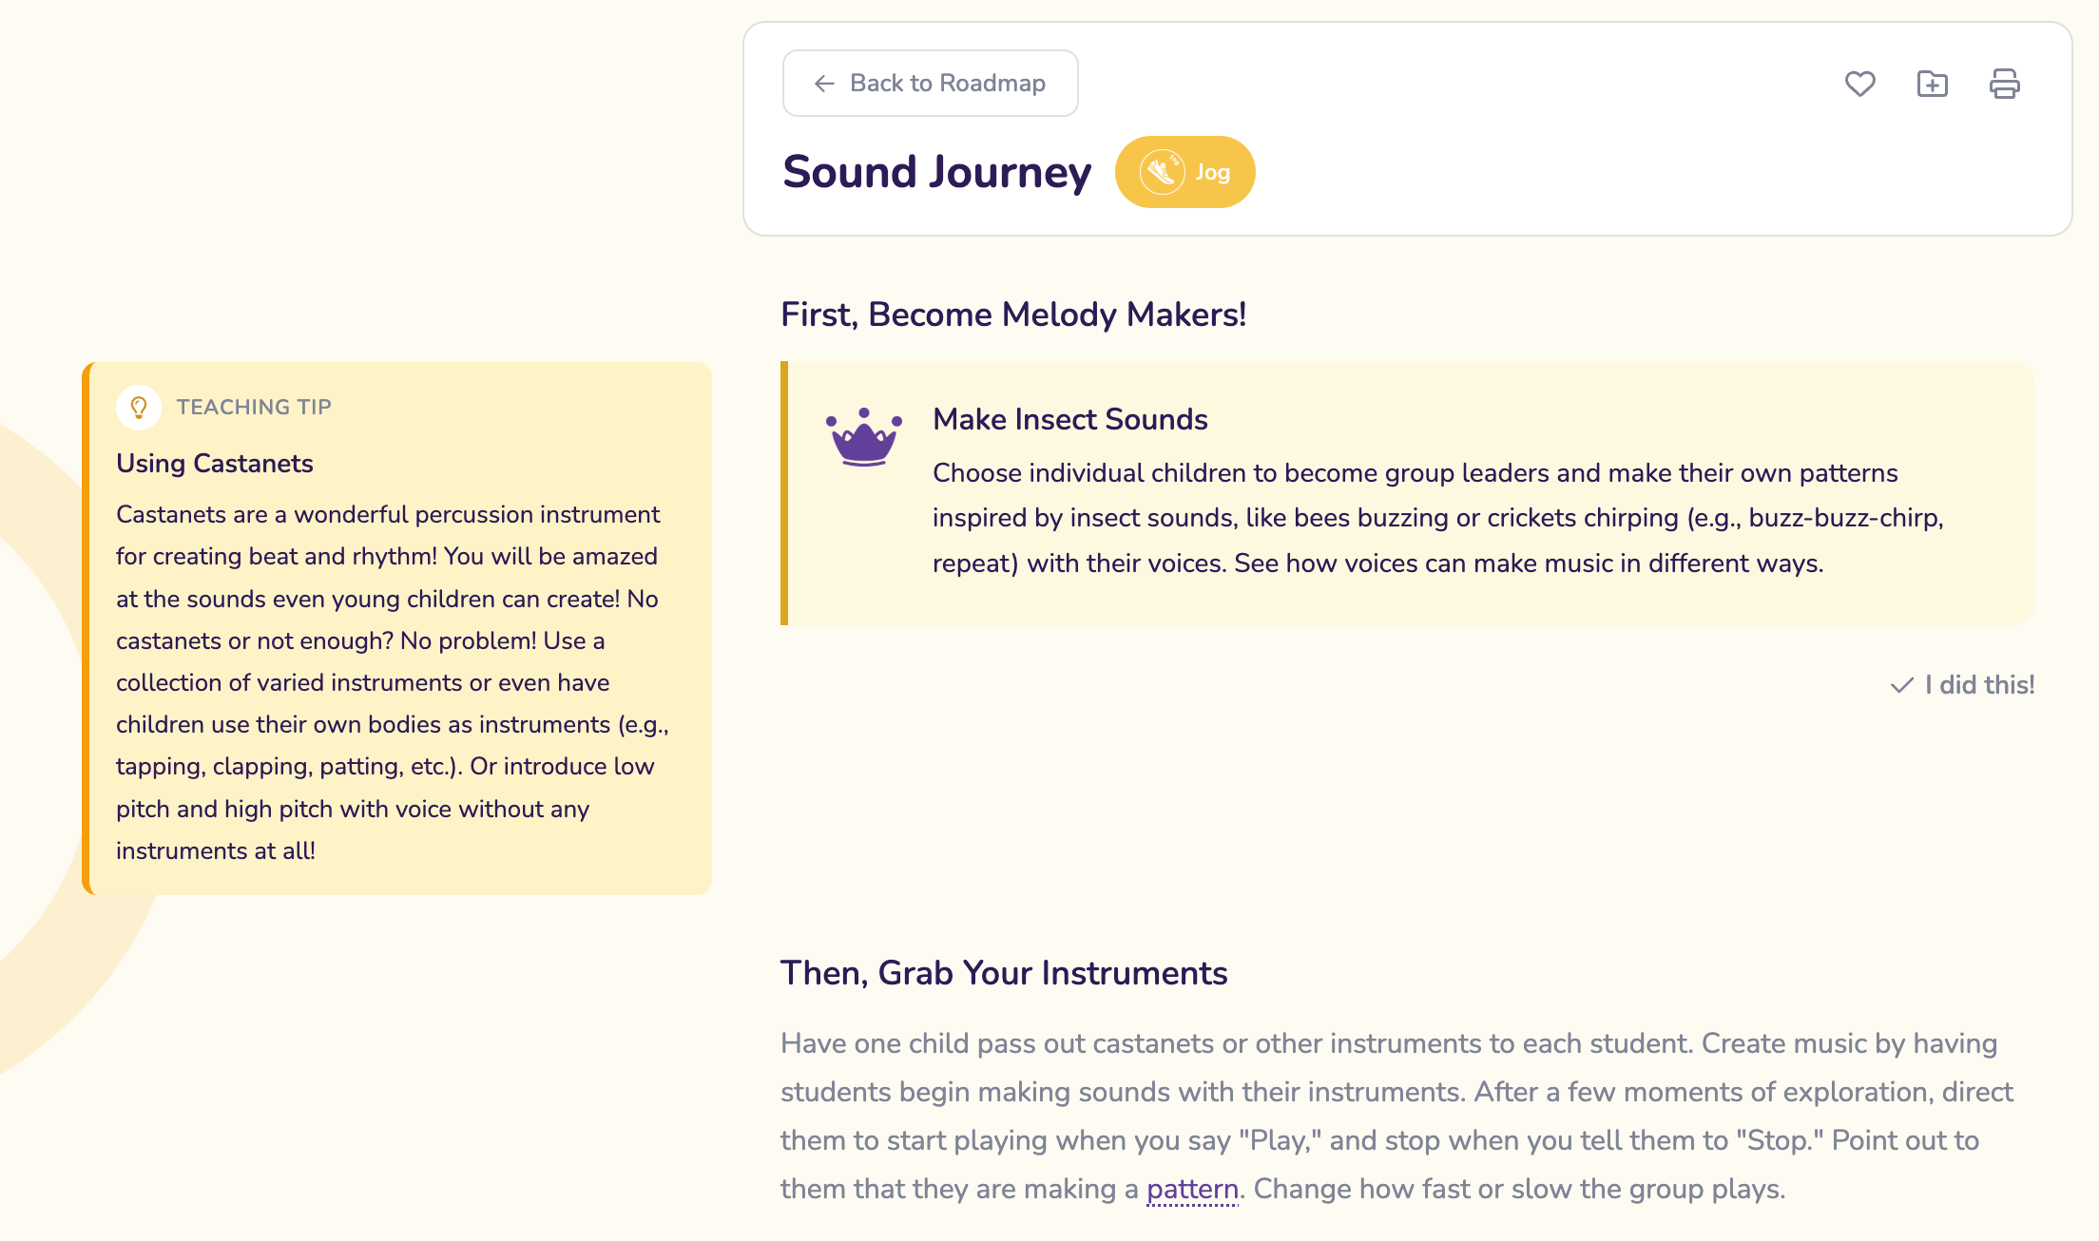Click the sneaker icon in the Jog badge
The image size is (2099, 1241).
click(x=1162, y=172)
